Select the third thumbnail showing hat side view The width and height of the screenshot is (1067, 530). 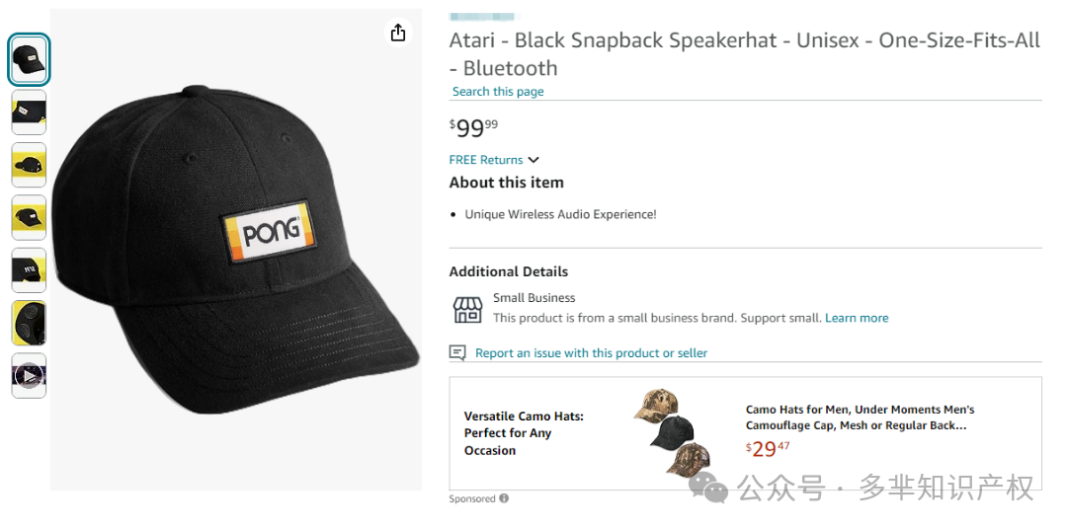tap(29, 165)
